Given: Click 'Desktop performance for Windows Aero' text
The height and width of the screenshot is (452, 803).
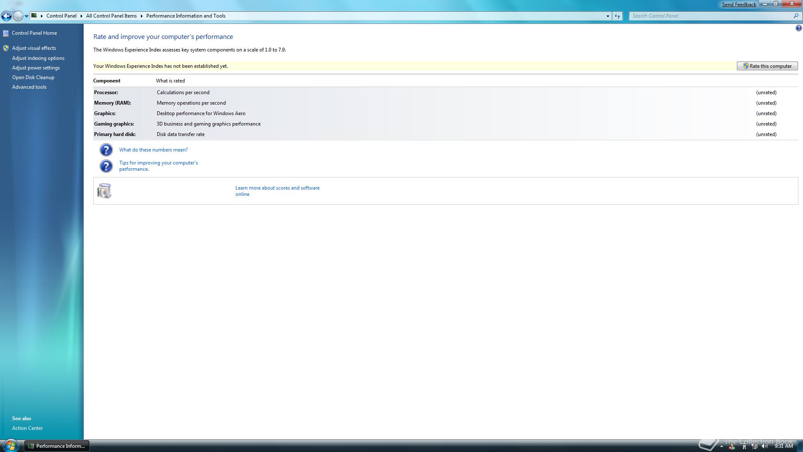Looking at the screenshot, I should (201, 113).
